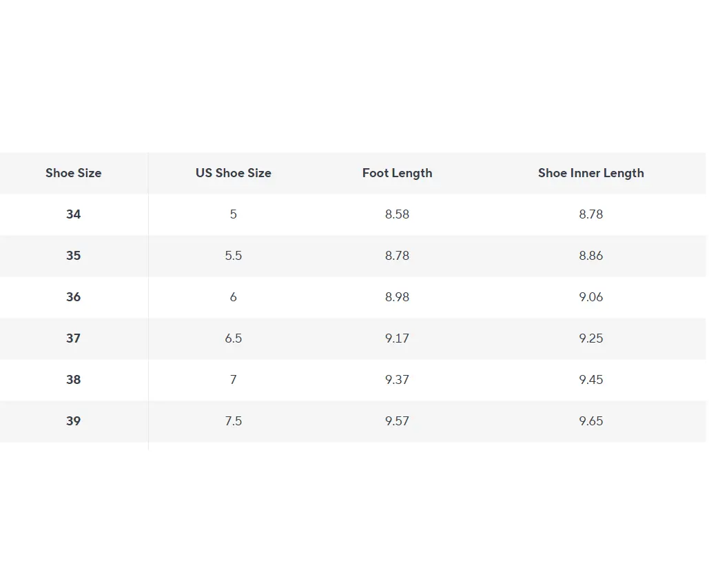Click shoe size 38 row label
Viewport: 709px width, 588px height.
pos(73,380)
